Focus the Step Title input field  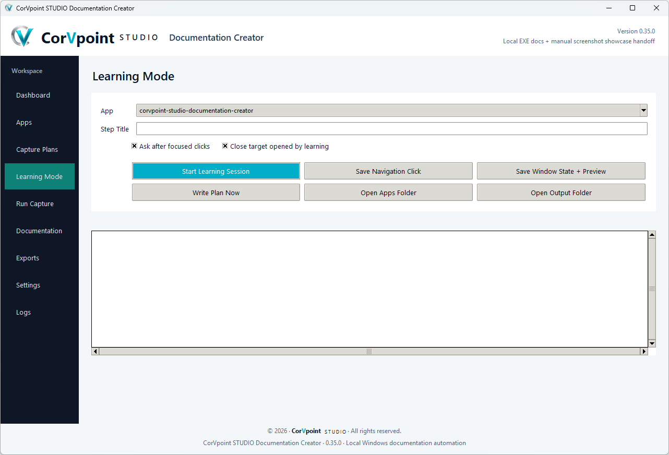392,129
